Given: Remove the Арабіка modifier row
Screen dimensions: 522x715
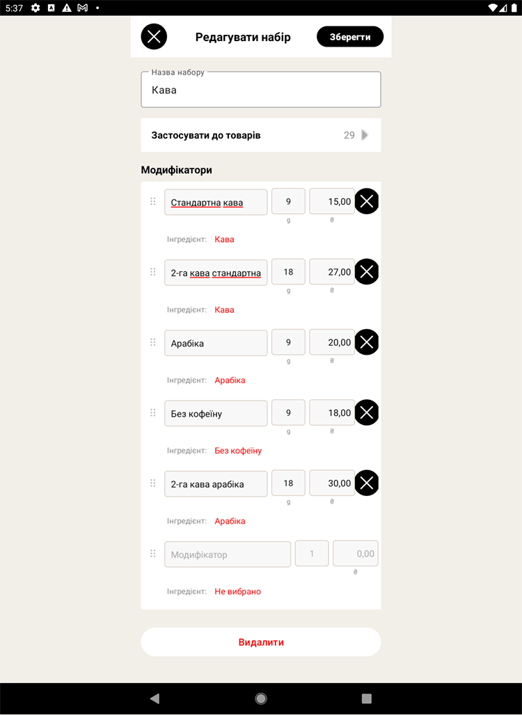Looking at the screenshot, I should tap(367, 342).
